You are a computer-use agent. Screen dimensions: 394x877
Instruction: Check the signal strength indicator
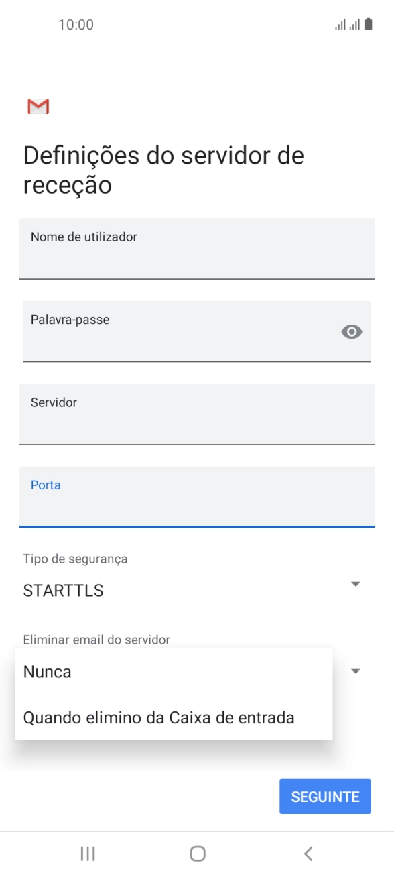pyautogui.click(x=340, y=24)
